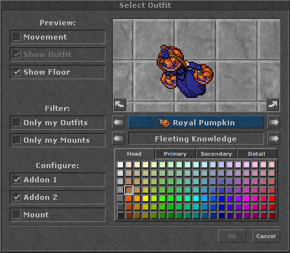Switch to the Primary color tab

[x=175, y=154]
